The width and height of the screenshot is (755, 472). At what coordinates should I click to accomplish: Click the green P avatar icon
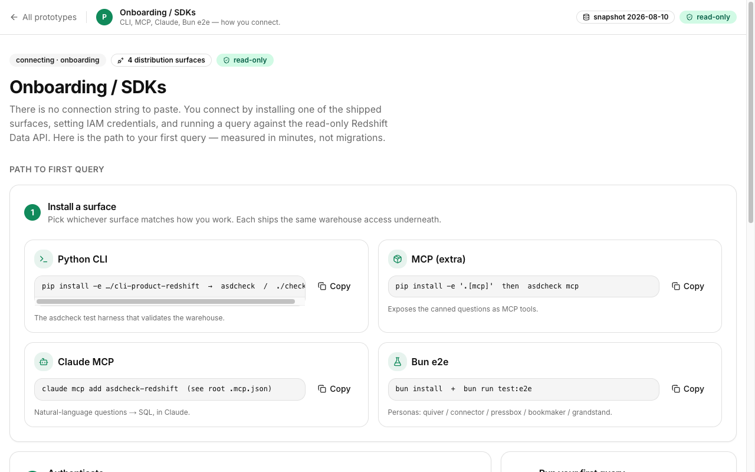pyautogui.click(x=104, y=17)
